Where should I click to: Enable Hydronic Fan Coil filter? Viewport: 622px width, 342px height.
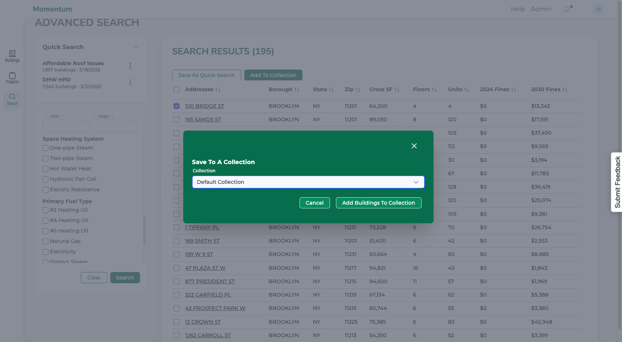click(45, 179)
